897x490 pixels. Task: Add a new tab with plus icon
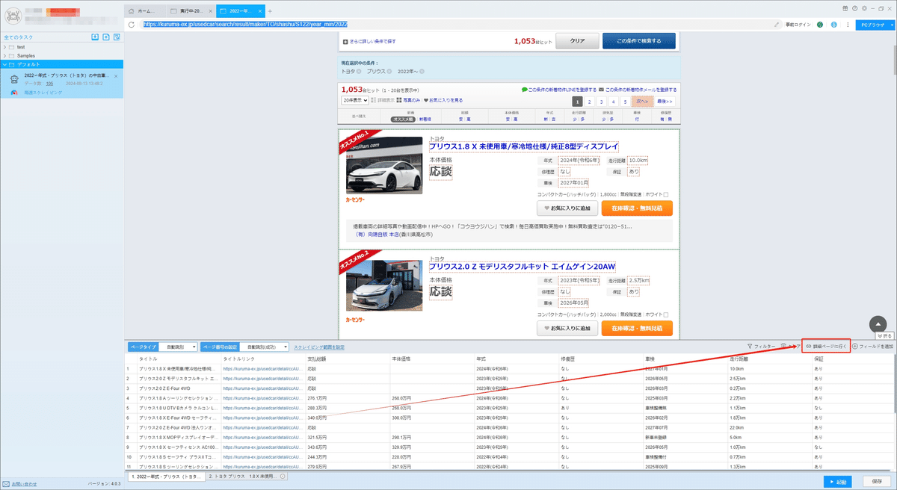click(270, 11)
